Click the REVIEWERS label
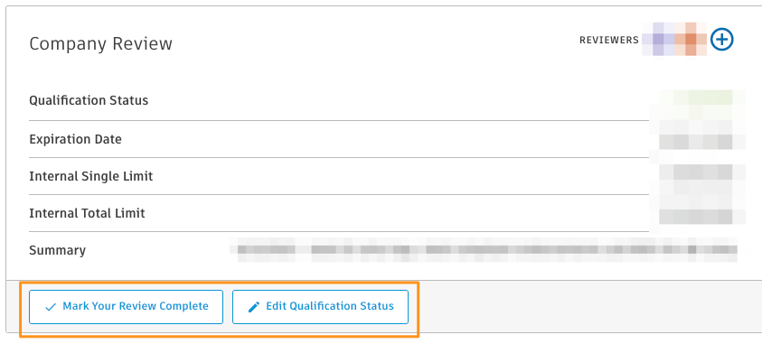This screenshot has height=344, width=762. point(609,41)
